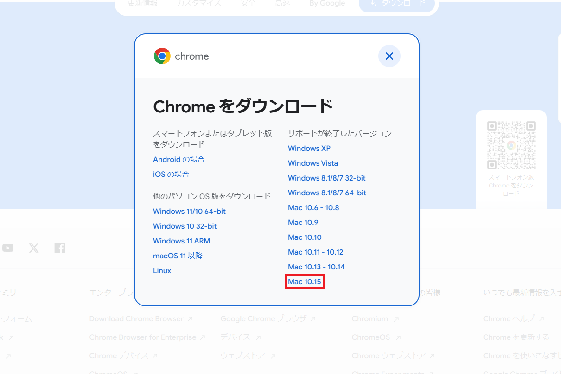Select the Mac 10.15 download link
This screenshot has height=374, width=561.
(305, 281)
